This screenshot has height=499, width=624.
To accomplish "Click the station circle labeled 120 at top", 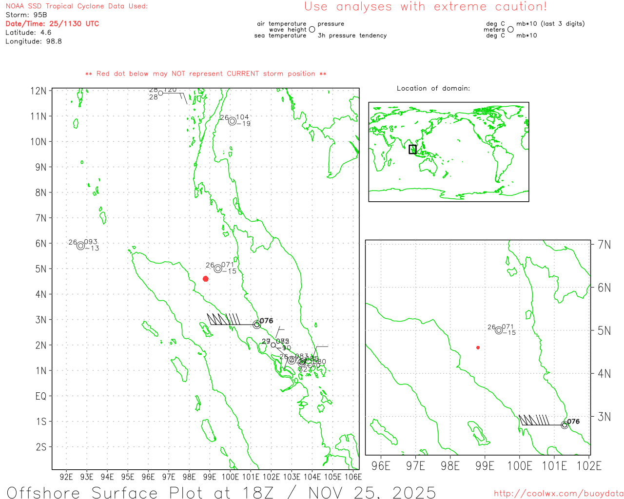I will pyautogui.click(x=160, y=93).
